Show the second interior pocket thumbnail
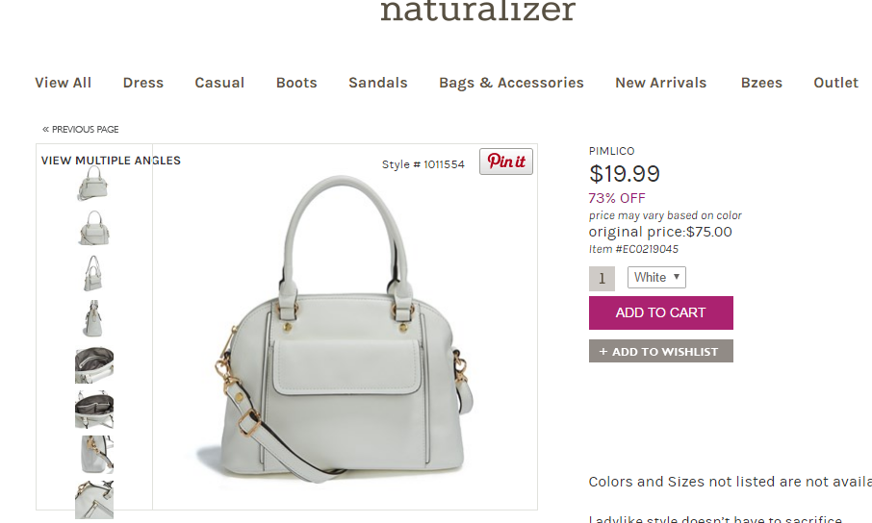This screenshot has height=523, width=872. point(94,410)
